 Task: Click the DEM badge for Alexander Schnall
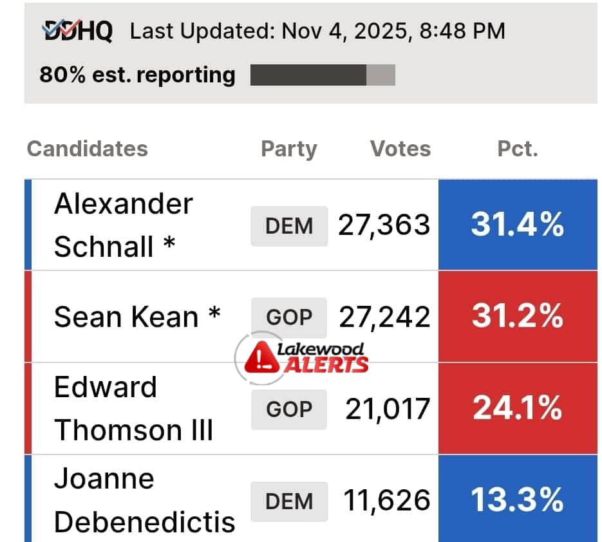289,226
